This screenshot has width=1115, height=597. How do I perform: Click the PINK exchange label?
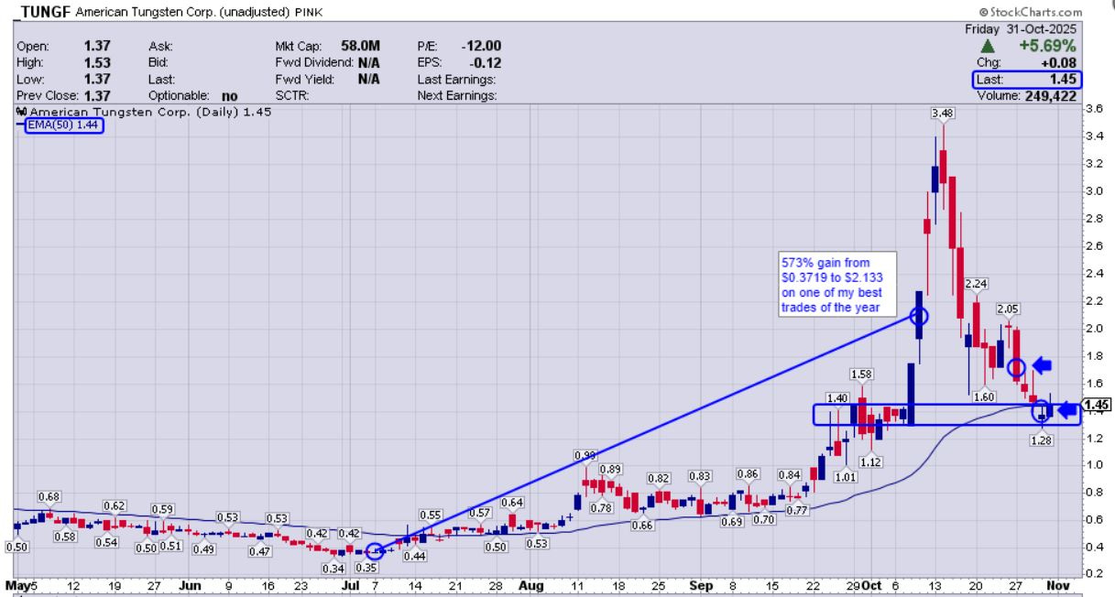pyautogui.click(x=309, y=12)
